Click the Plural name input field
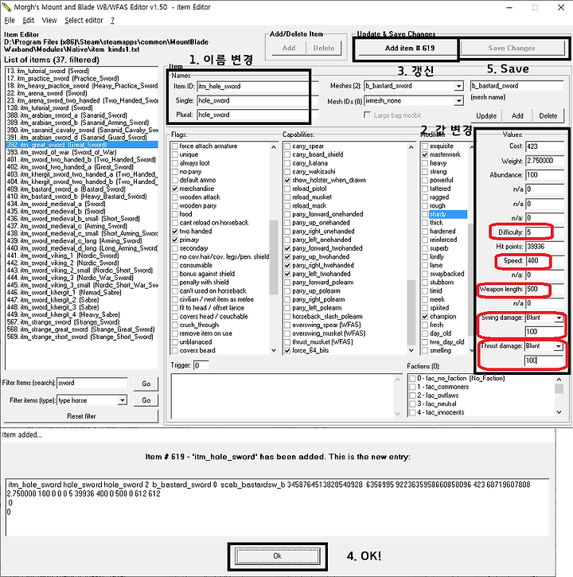 click(258, 115)
